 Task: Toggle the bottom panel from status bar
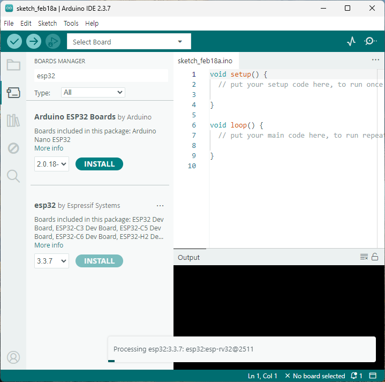(x=373, y=376)
